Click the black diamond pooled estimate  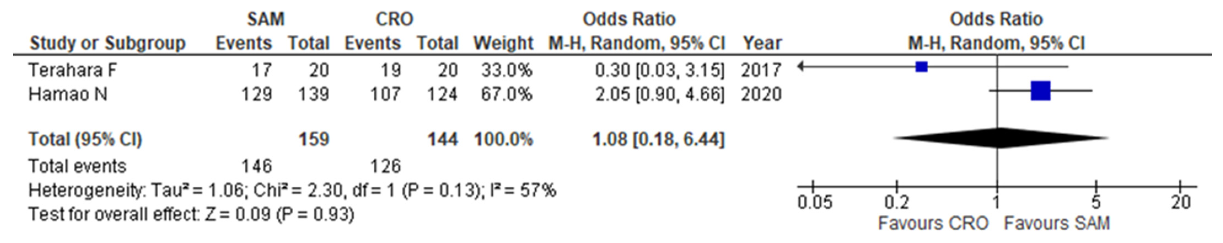[x=999, y=138]
